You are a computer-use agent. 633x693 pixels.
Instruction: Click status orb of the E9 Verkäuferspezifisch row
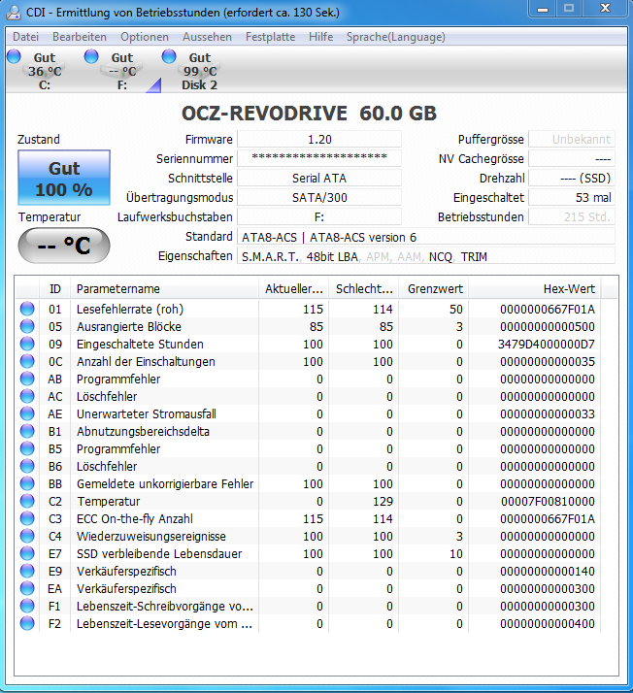27,571
